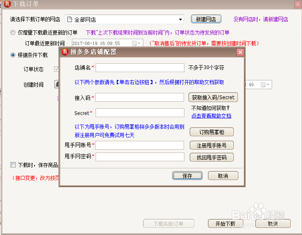This screenshot has width=302, height=235.
Task: Check the 下载时，保存商品 checkbox
Action: [13, 165]
